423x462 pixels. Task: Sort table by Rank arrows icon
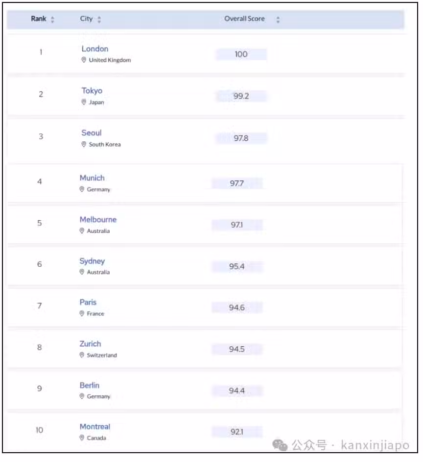[x=52, y=20]
